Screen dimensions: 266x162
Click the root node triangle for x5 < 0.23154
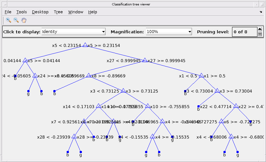click(x=85, y=45)
